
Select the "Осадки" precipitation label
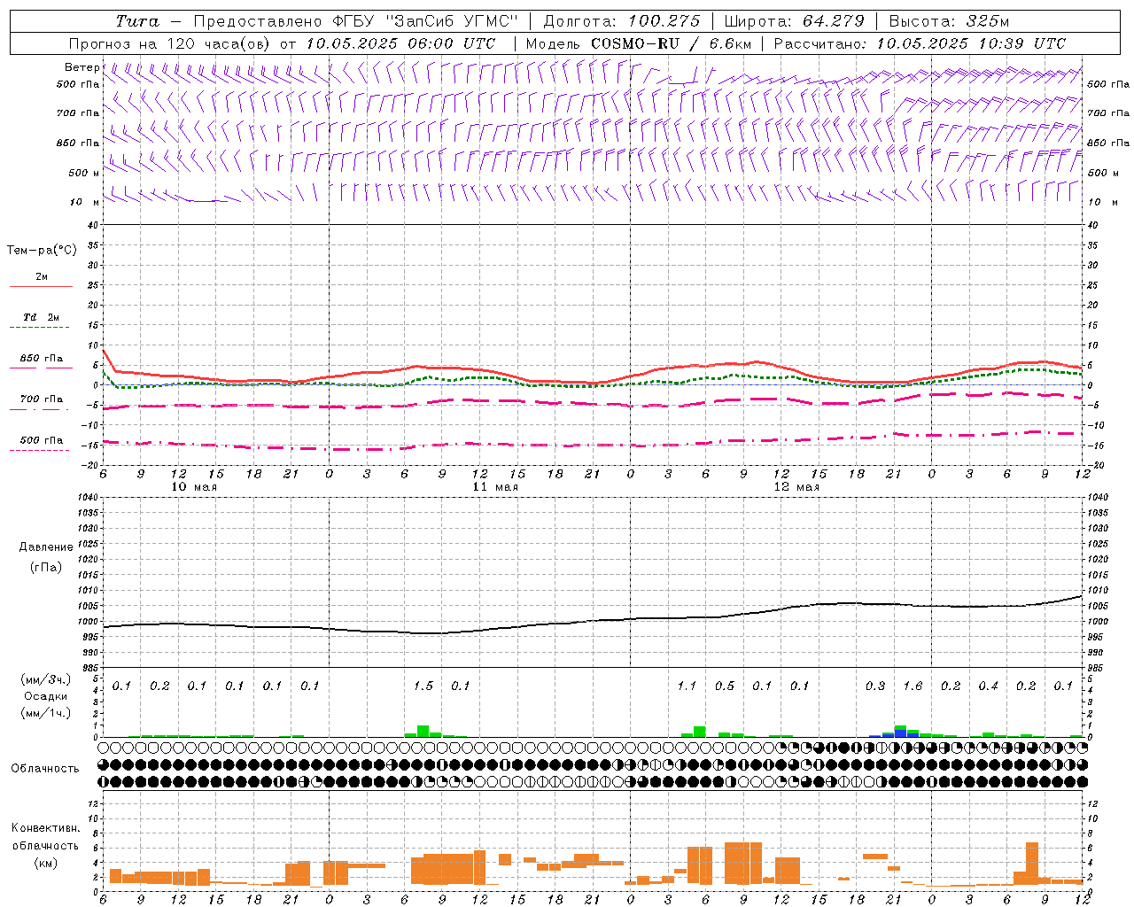click(x=45, y=696)
